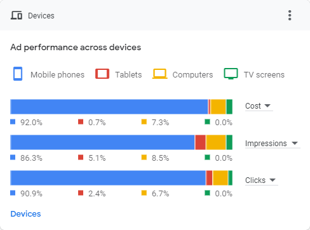310x230 pixels.
Task: Select the red Tablets legend icon
Action: point(102,74)
